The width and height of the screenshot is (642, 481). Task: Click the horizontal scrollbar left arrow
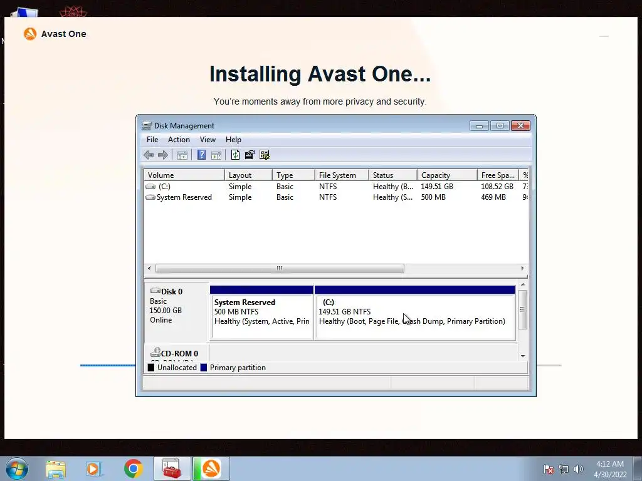click(149, 268)
